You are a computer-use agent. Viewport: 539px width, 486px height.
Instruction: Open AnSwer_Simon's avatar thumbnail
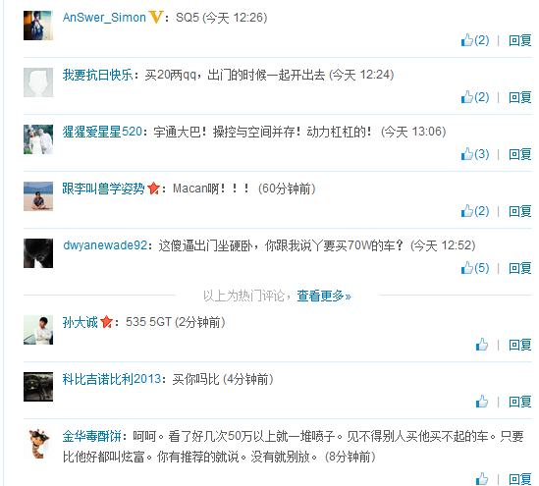(x=38, y=26)
